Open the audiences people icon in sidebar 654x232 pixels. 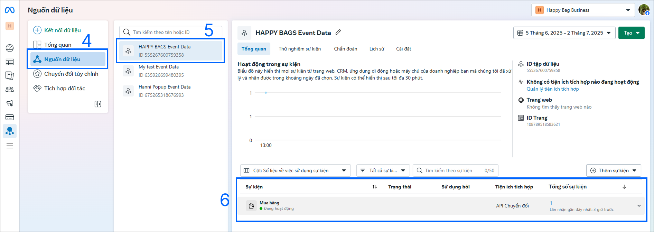[10, 90]
